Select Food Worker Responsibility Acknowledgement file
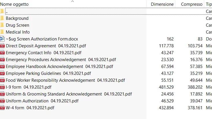The height and width of the screenshot is (119, 212). (65, 80)
